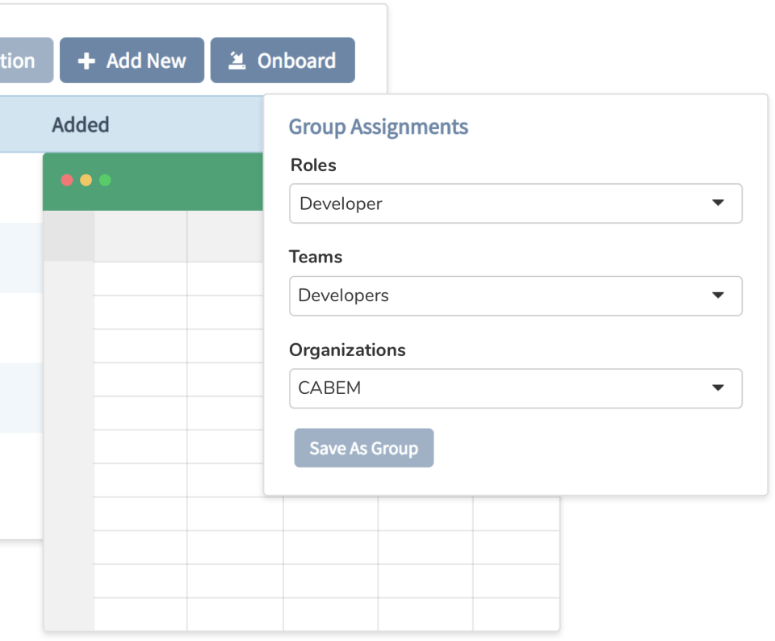Click the red window dot
The width and height of the screenshot is (775, 641).
point(67,180)
